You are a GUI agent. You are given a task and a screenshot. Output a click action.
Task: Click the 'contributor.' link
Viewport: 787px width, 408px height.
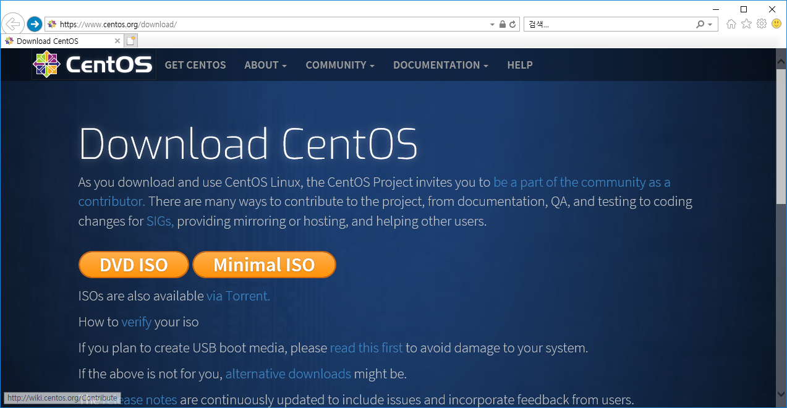[112, 202]
